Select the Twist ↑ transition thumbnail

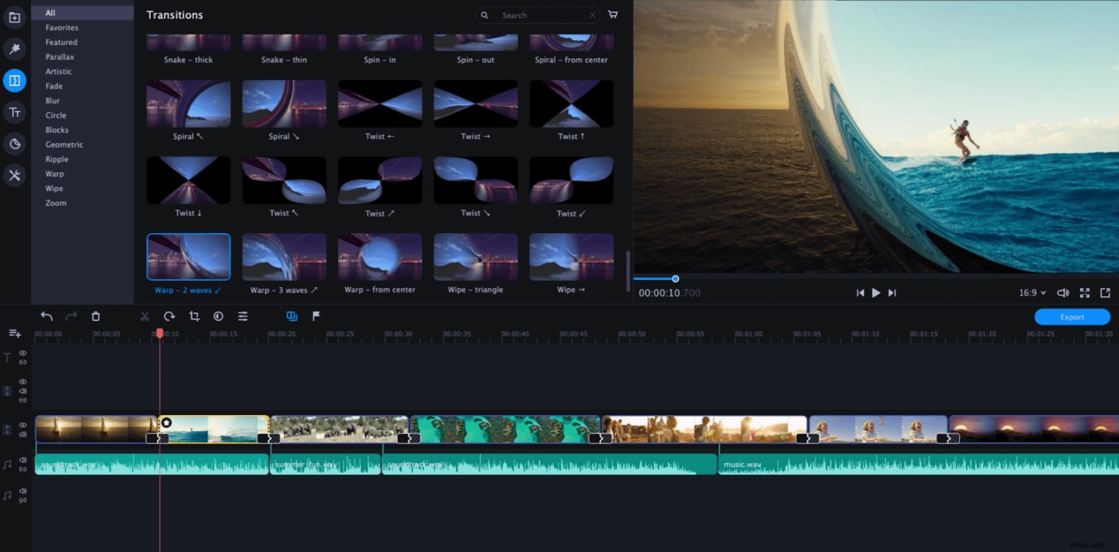571,104
